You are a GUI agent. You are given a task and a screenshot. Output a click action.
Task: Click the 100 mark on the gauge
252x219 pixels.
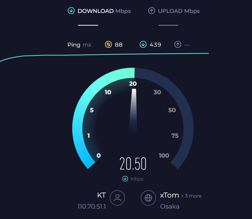coord(164,155)
